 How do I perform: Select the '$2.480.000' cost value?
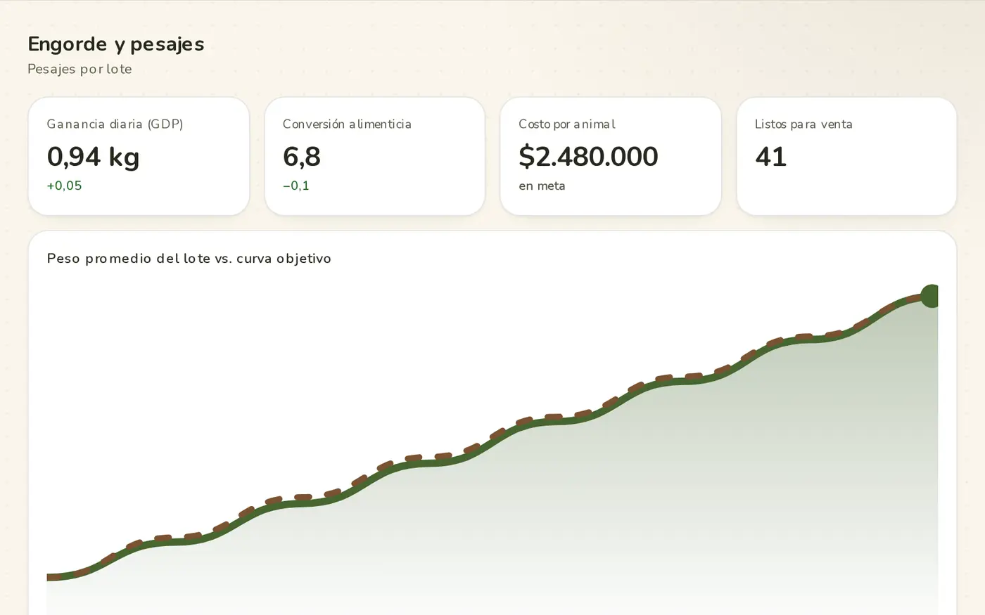point(588,157)
